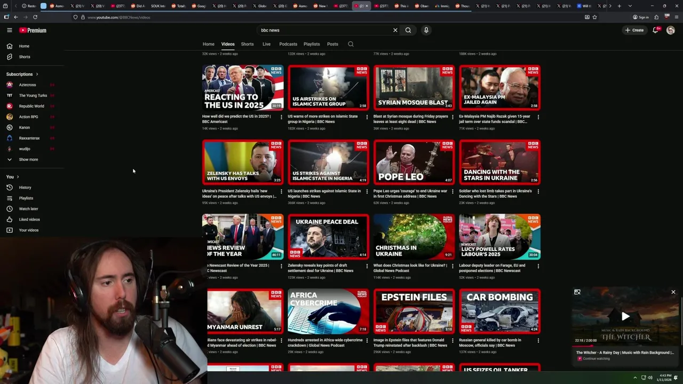Click the YouTube Premium logo
683x384 pixels.
click(x=33, y=30)
